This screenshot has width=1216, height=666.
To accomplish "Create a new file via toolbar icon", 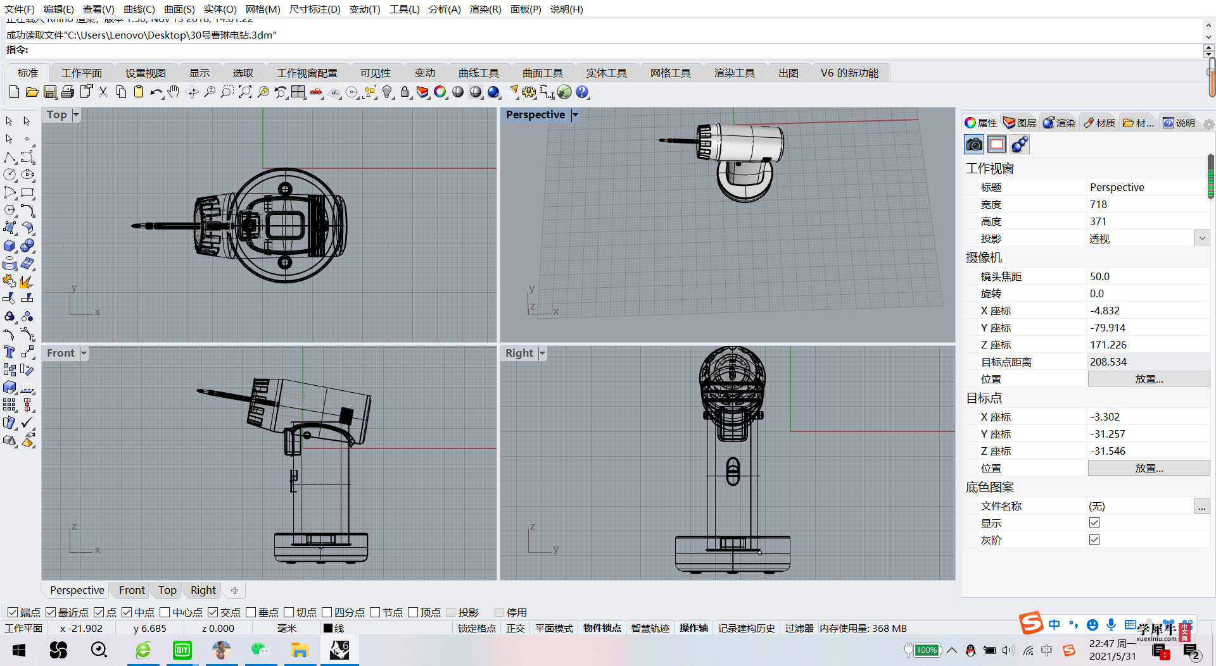I will point(14,92).
